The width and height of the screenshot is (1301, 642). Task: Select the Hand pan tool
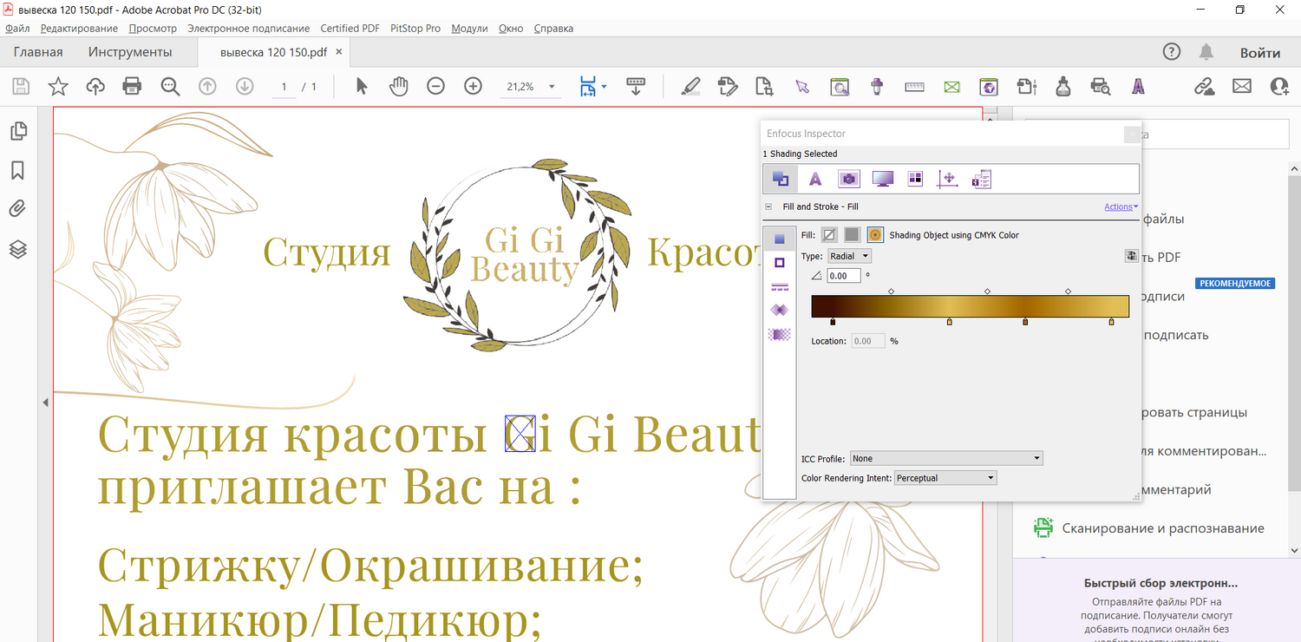click(x=398, y=86)
